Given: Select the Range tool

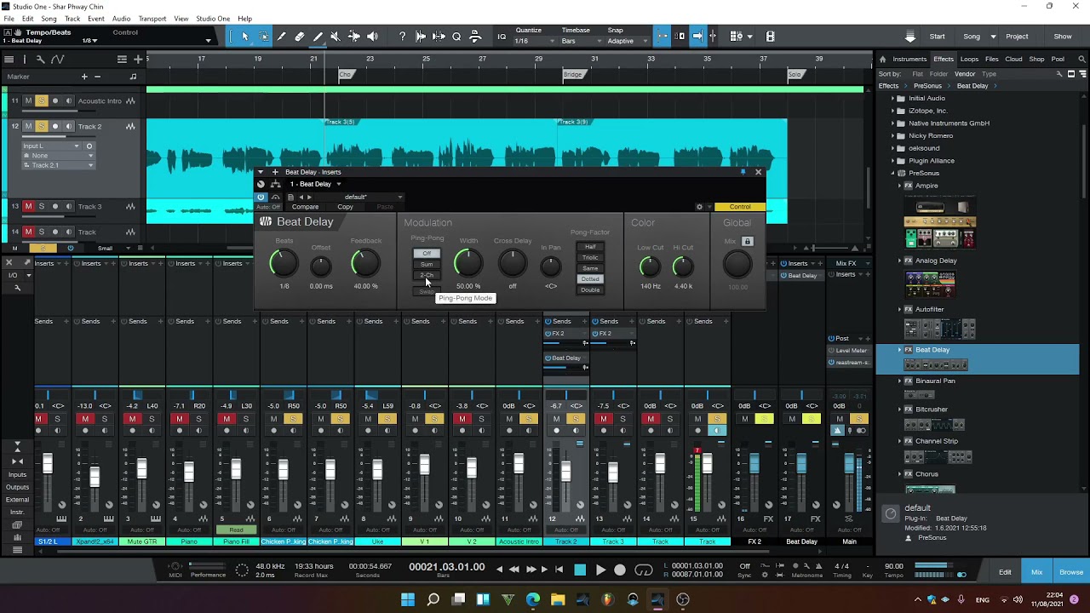Looking at the screenshot, I should pos(263,37).
